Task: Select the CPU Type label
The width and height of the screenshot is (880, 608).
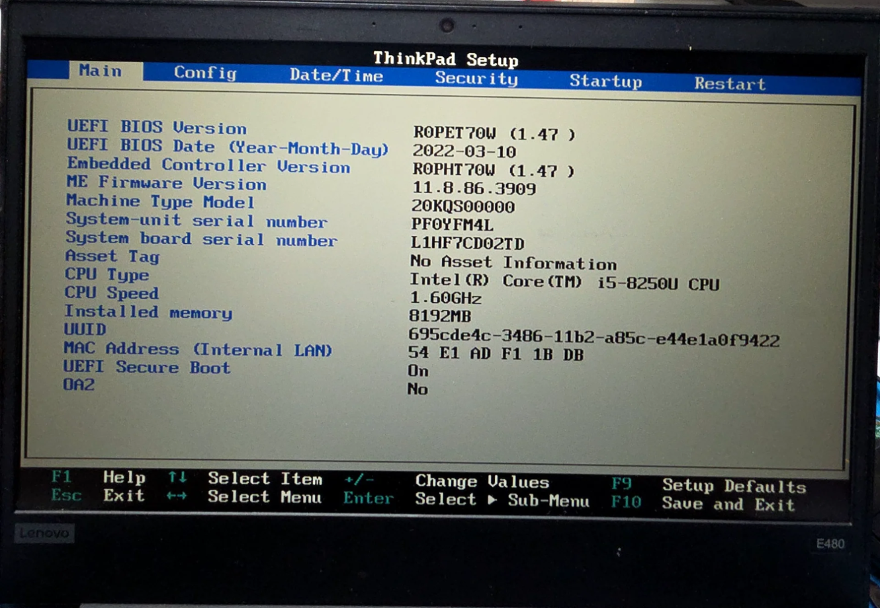Action: tap(107, 274)
